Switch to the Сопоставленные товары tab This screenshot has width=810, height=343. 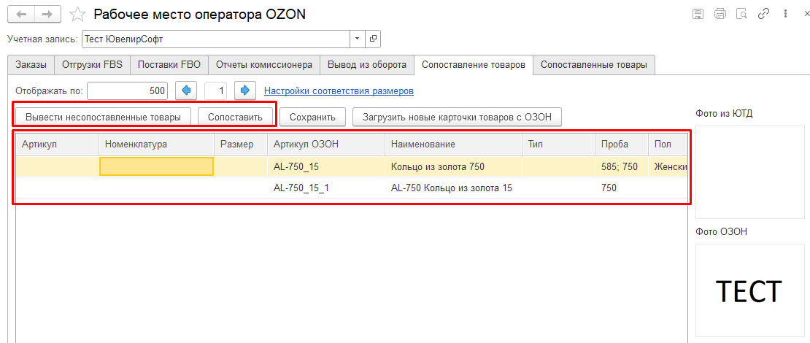[593, 64]
